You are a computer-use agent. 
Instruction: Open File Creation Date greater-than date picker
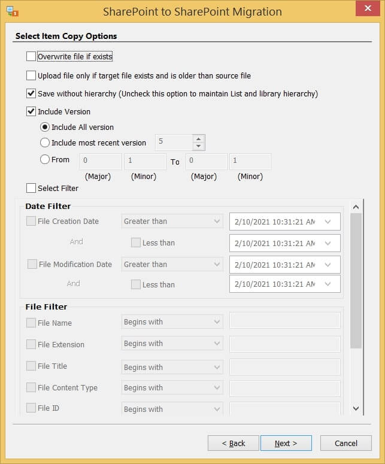point(284,222)
